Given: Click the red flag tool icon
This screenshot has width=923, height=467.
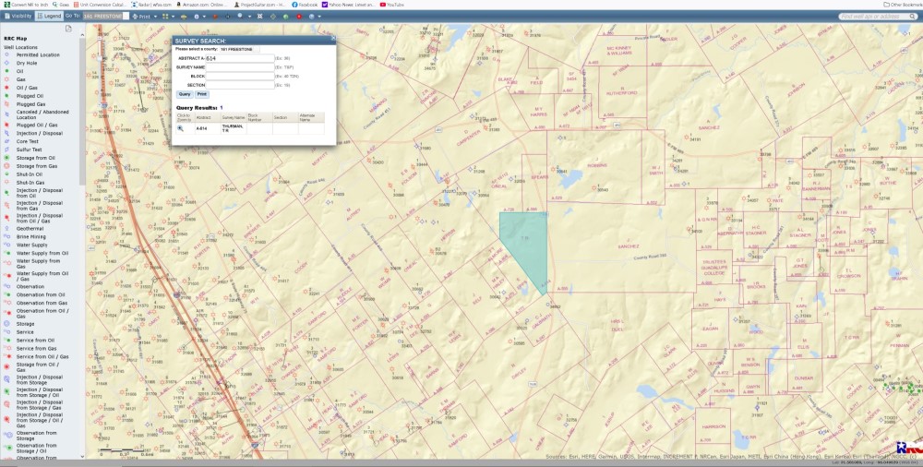Looking at the screenshot, I should [x=215, y=16].
